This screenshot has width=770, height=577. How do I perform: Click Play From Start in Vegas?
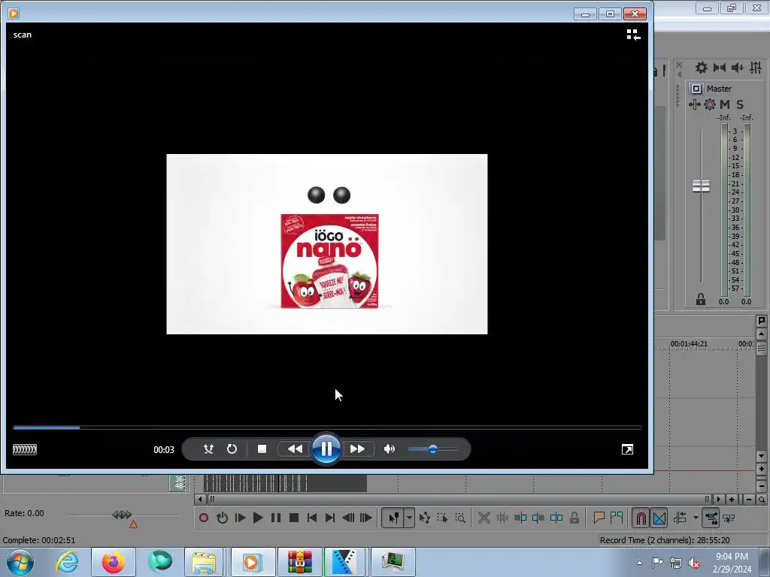pos(240,518)
